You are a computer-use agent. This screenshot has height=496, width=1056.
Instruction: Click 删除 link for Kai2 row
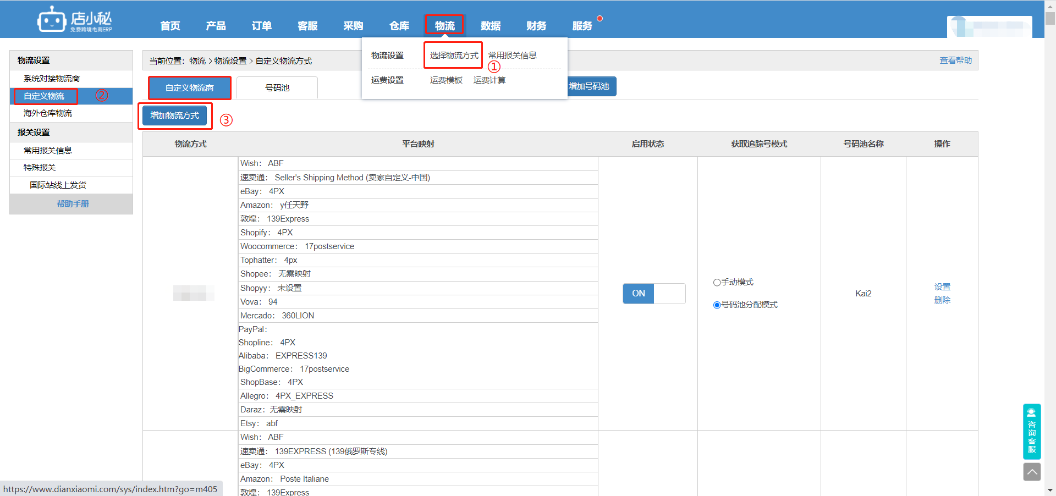(942, 300)
